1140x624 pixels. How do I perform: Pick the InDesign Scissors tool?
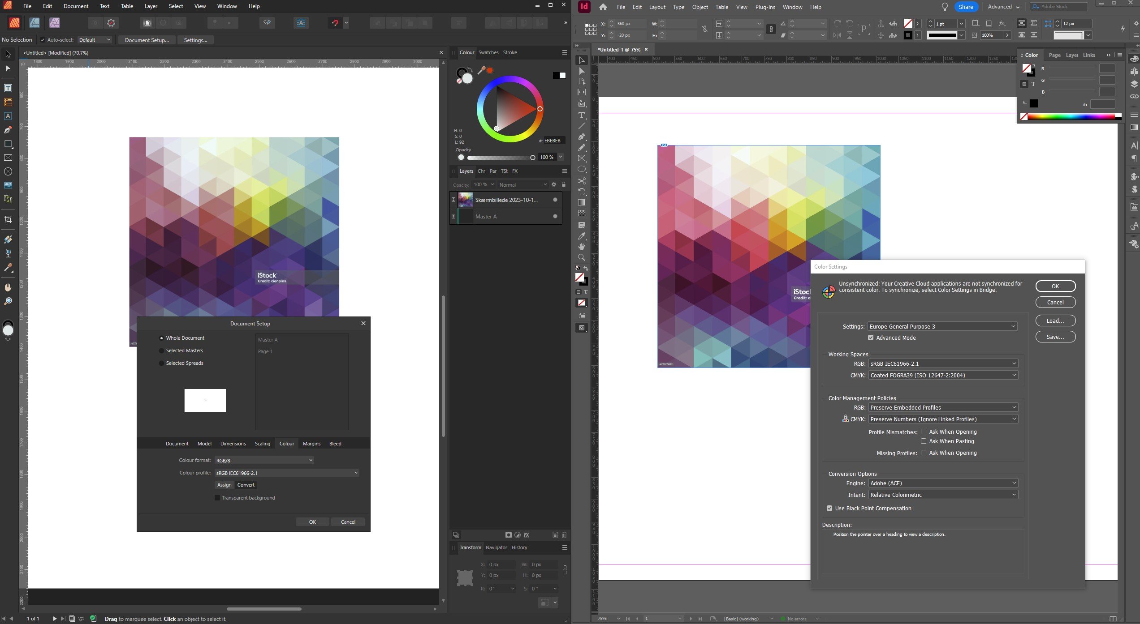point(582,181)
